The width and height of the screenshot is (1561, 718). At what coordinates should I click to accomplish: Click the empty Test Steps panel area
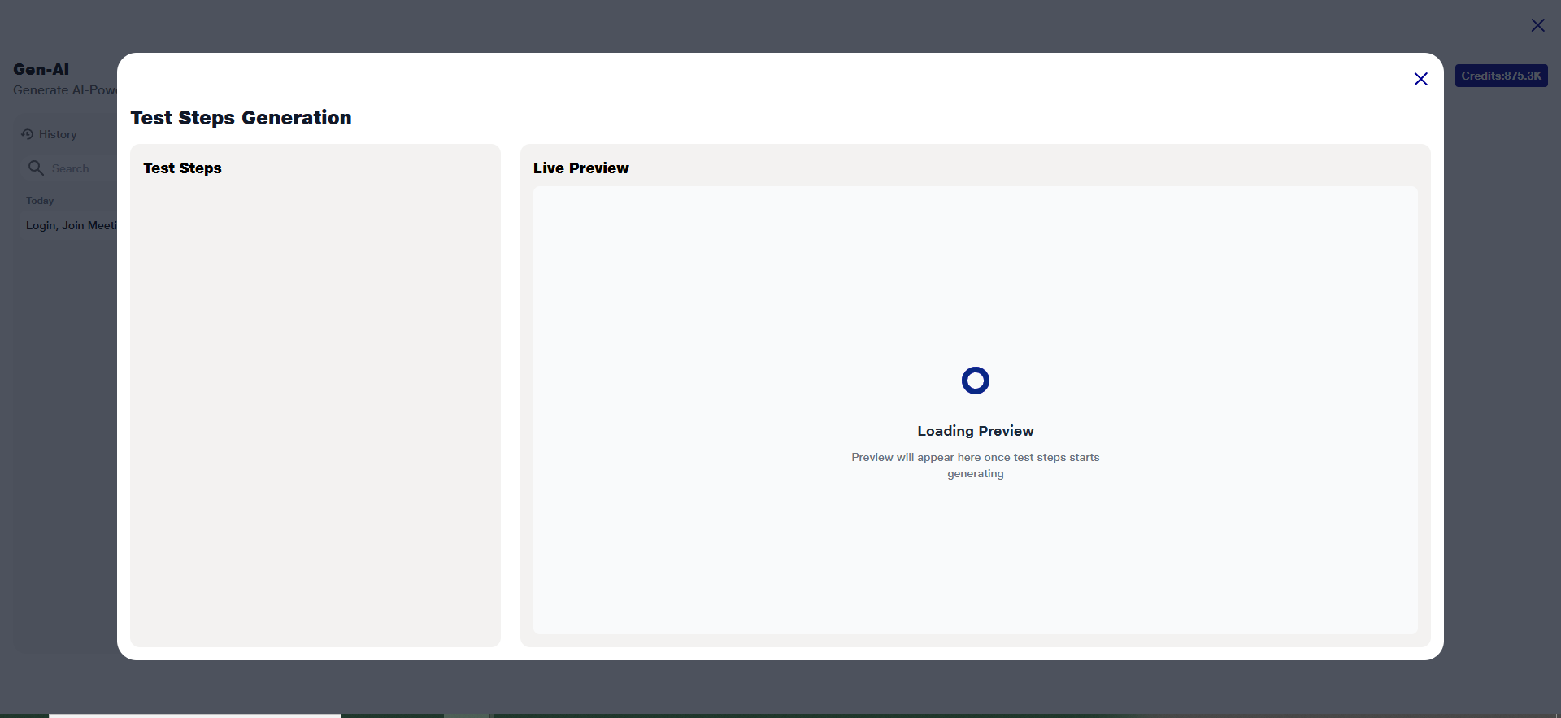pos(315,407)
